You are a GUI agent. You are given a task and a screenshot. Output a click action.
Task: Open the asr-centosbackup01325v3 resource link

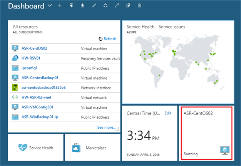coord(44,88)
